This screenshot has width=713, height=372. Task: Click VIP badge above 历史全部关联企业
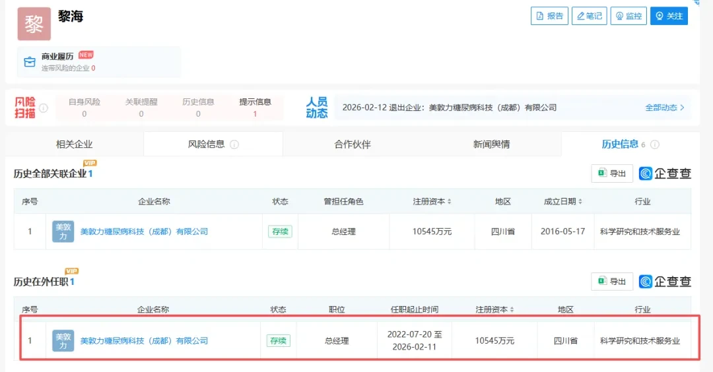(90, 163)
